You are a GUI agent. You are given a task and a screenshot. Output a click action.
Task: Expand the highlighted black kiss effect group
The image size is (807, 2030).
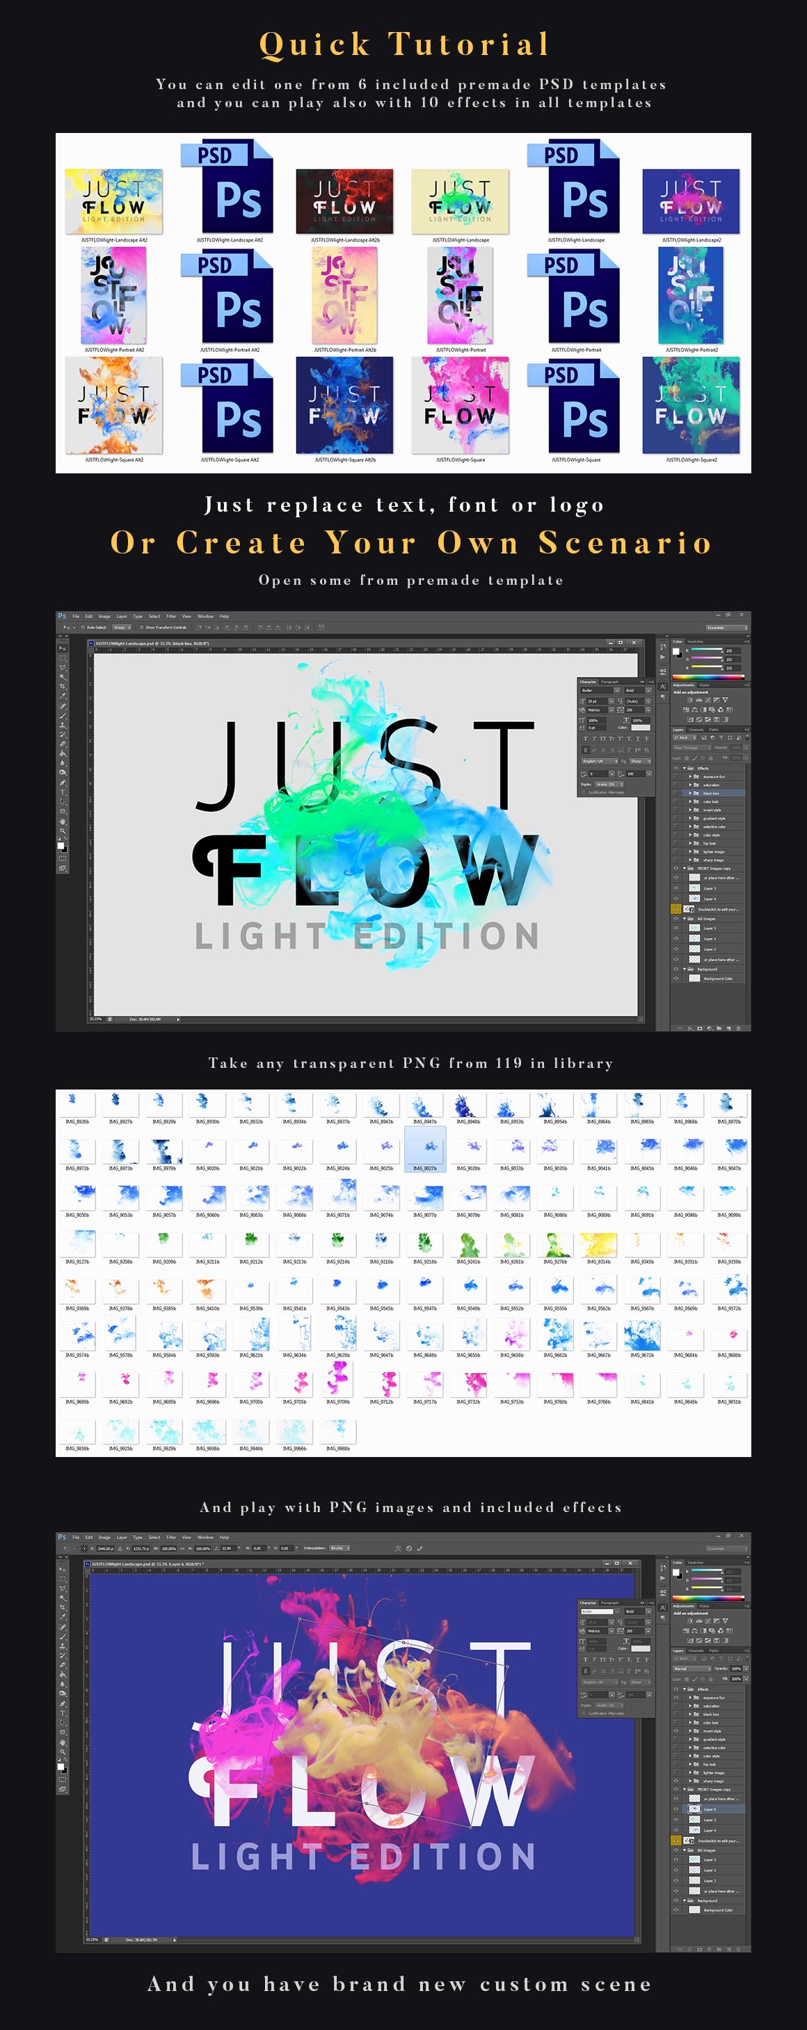691,793
